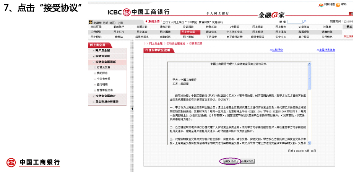Click the 接受协议 button
Image resolution: width=354 pixels, height=172 pixels.
coord(231,161)
